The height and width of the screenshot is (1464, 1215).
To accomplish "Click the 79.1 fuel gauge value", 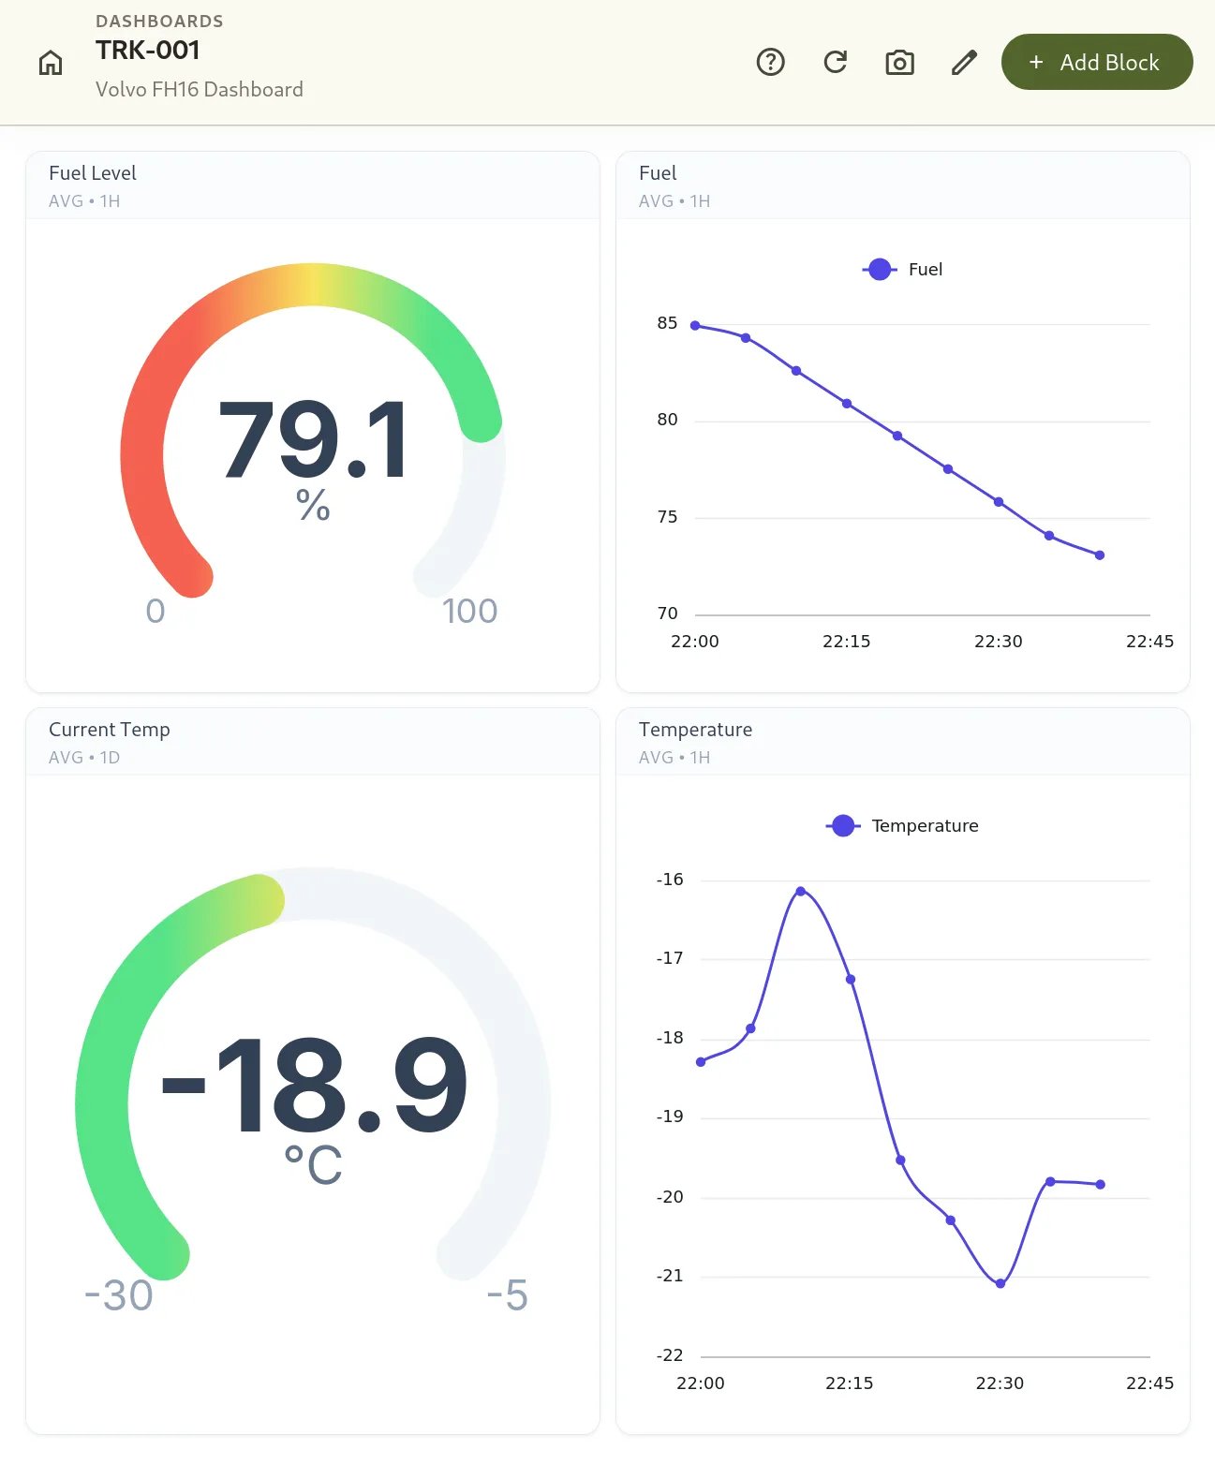I will pos(314,440).
